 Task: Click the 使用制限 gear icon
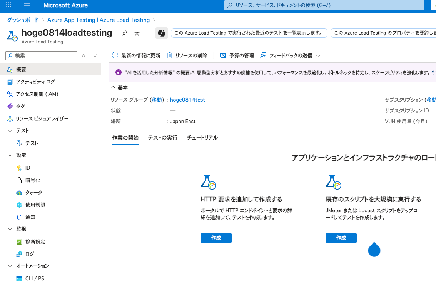click(x=19, y=205)
